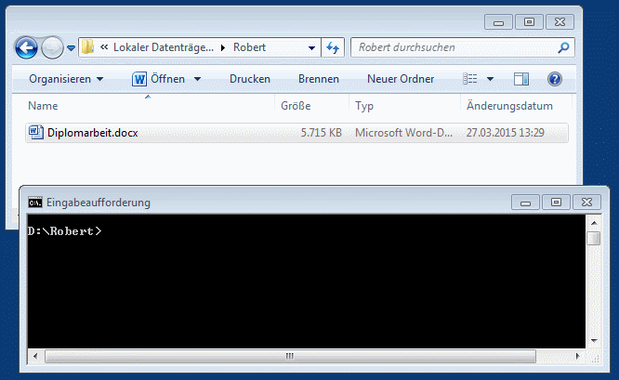
Task: Click the date 27.03.2015 13:29
Action: (x=505, y=133)
